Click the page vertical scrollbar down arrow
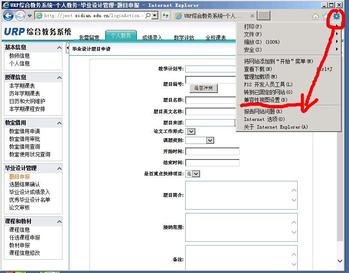This screenshot has height=273, width=349. pos(340,261)
